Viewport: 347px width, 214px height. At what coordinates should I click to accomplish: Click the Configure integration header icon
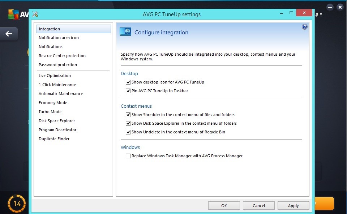125,32
